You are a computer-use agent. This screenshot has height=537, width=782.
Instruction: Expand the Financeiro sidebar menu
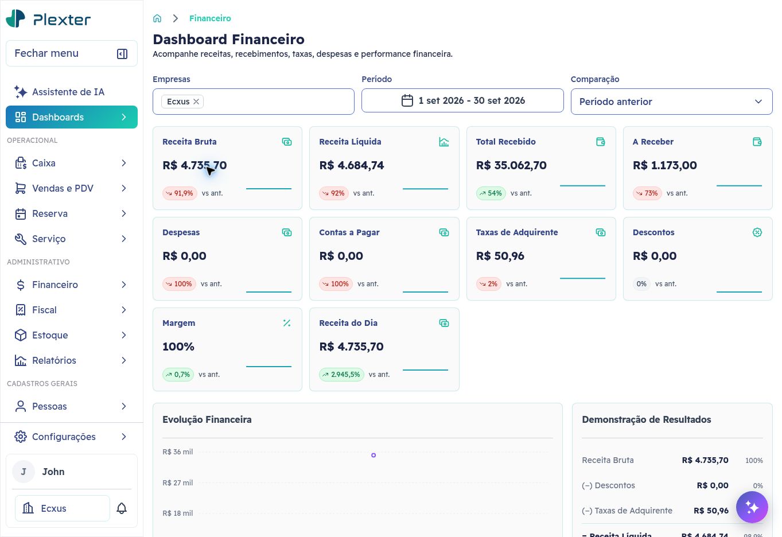click(72, 285)
